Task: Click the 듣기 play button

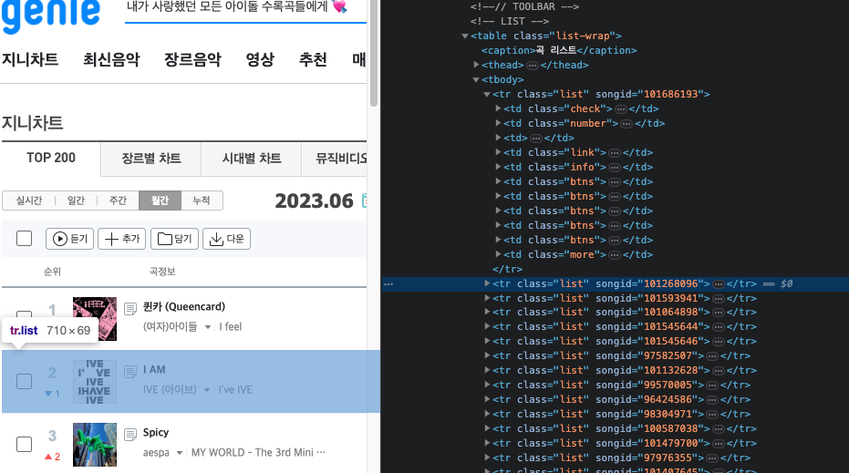Action: pyautogui.click(x=70, y=239)
